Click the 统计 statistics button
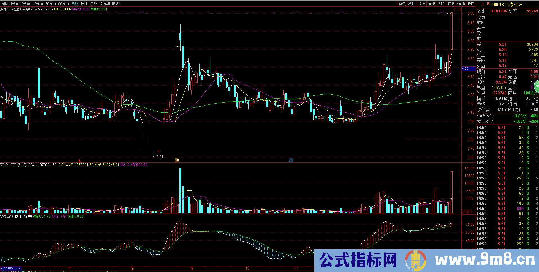The height and width of the screenshot is (272, 539). click(421, 4)
